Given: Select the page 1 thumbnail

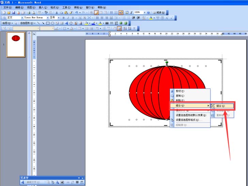Looking at the screenshot, I should point(16,45).
